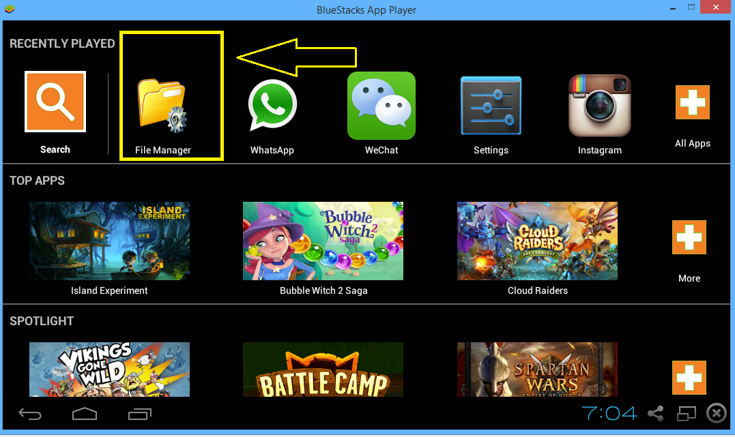Minimize the BlueStacks App Player window
This screenshot has width=735, height=437.
tap(673, 8)
